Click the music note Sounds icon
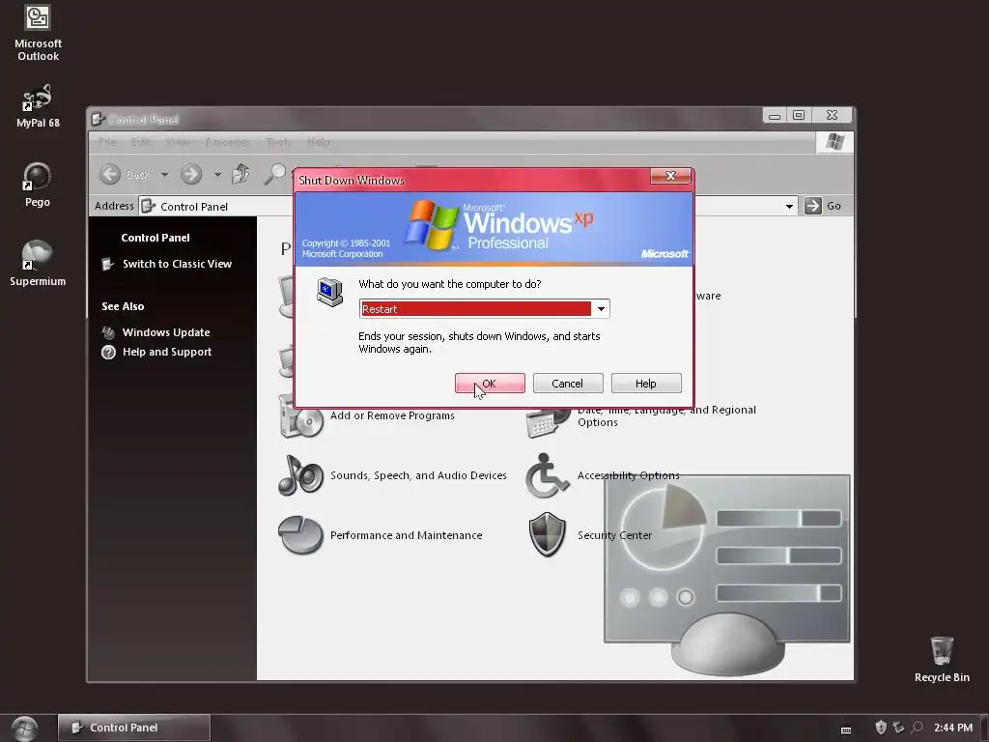989x742 pixels. point(301,475)
